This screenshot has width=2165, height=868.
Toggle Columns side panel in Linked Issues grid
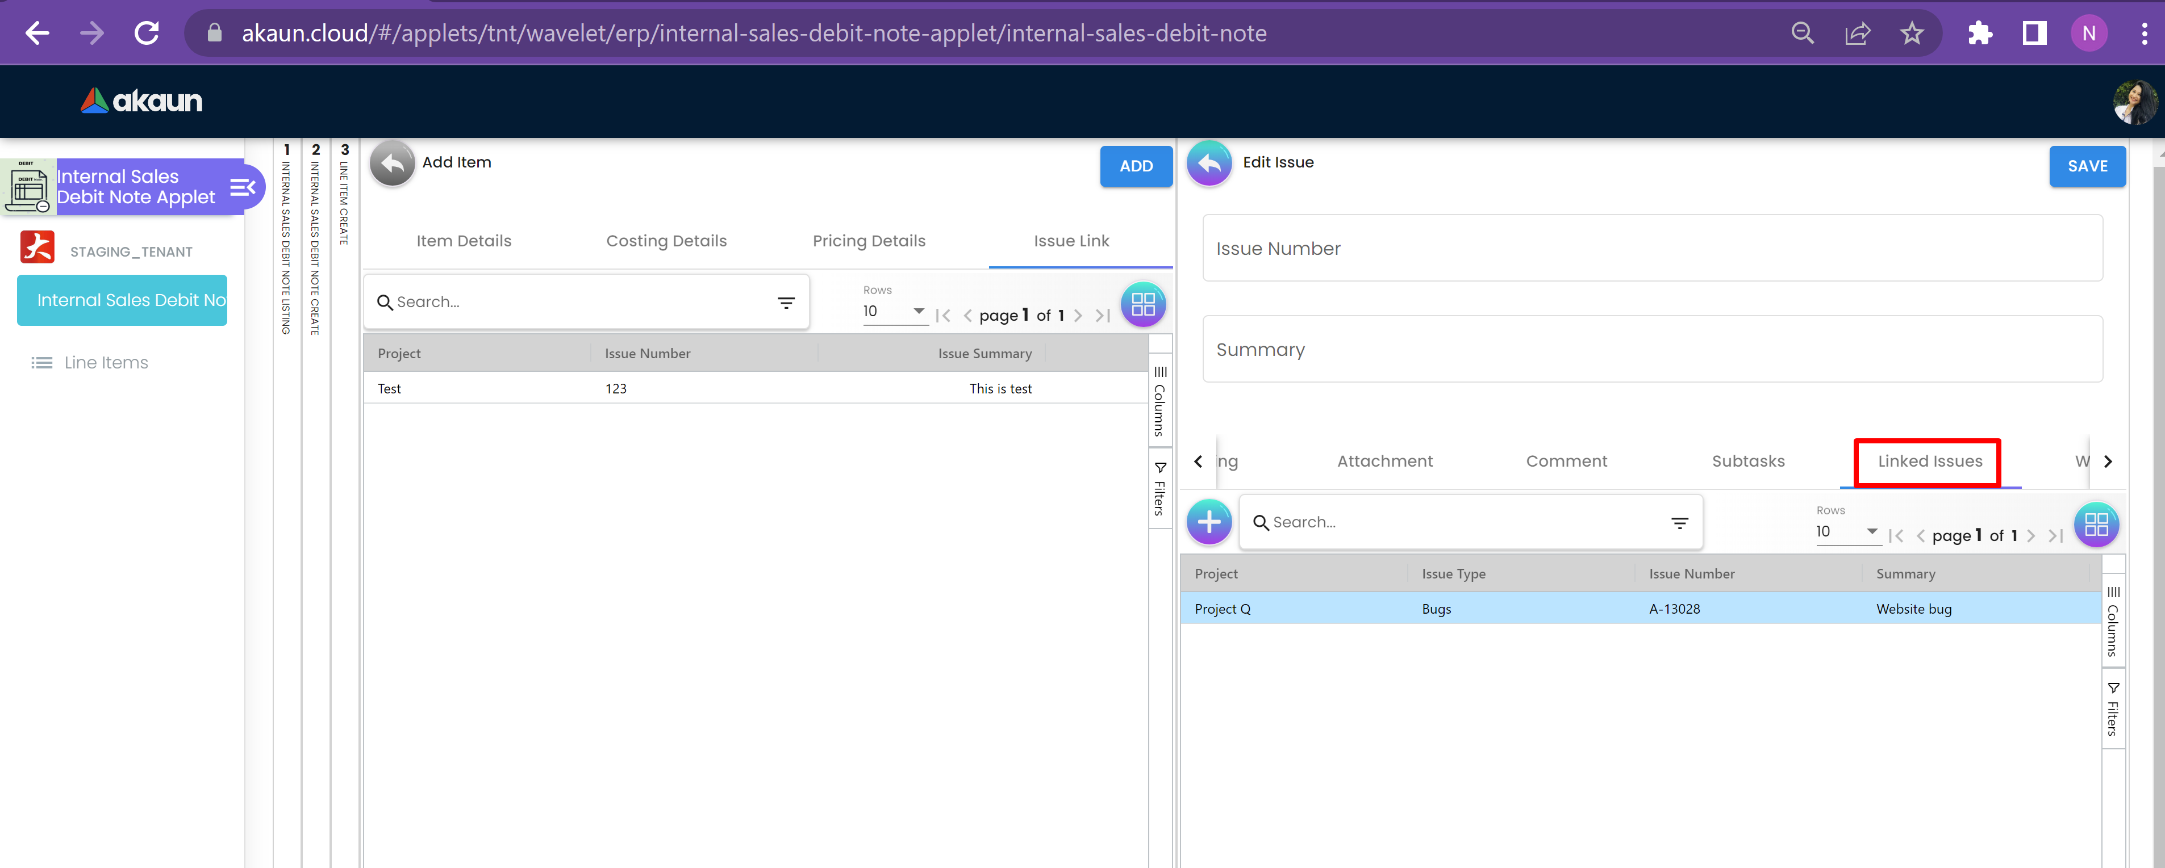tap(2113, 621)
